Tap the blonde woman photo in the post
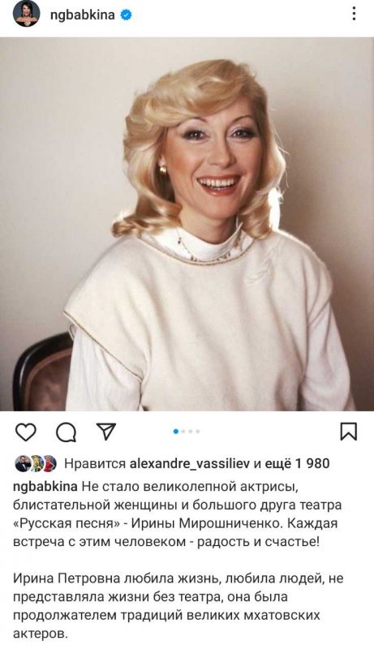This screenshot has height=649, width=374. (x=187, y=224)
